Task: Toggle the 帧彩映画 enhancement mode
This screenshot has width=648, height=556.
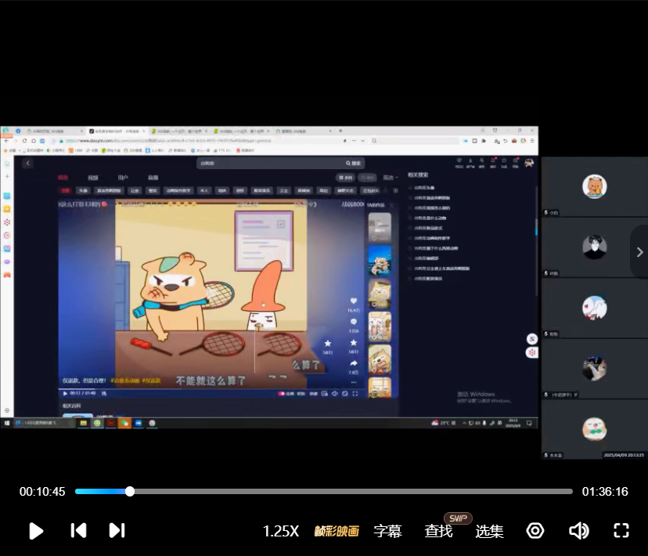Action: click(337, 531)
